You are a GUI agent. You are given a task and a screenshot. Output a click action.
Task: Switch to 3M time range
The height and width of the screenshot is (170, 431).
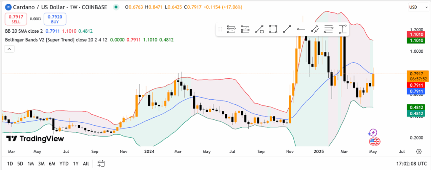41,164
